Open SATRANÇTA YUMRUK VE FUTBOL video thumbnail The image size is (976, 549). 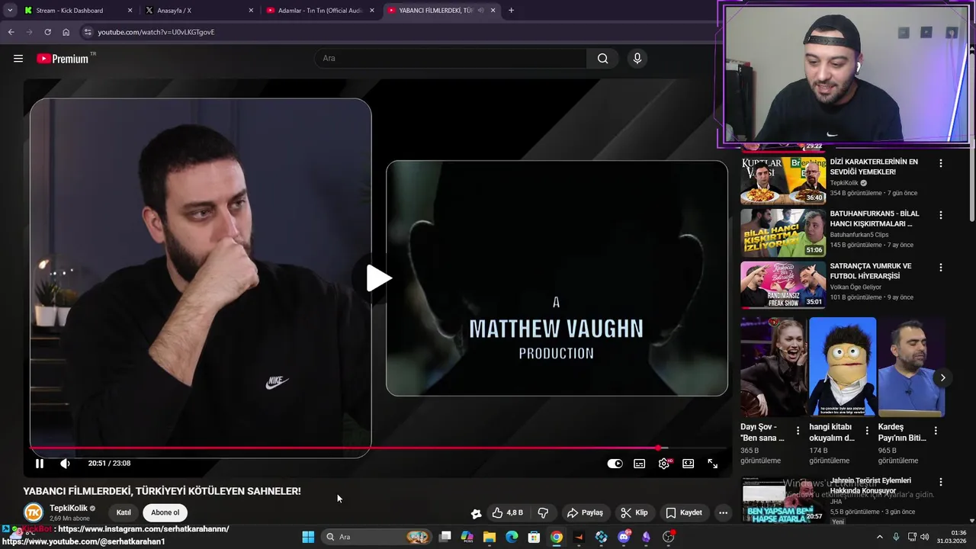(x=783, y=285)
